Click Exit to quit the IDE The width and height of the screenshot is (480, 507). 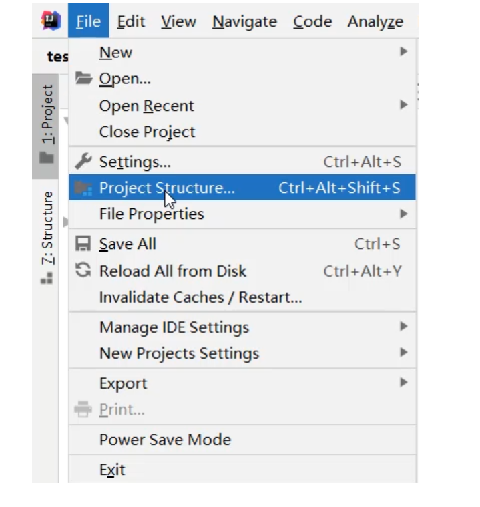point(112,470)
